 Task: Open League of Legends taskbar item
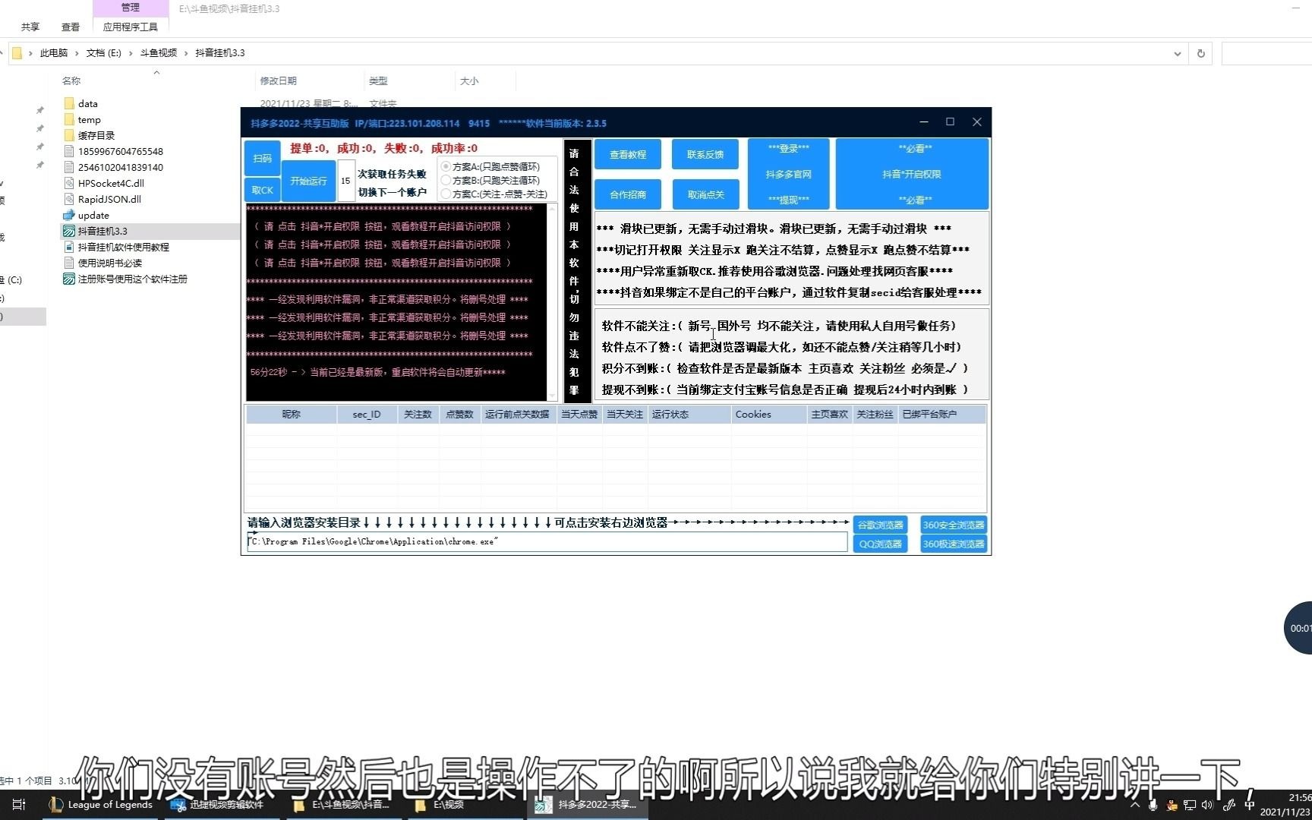(101, 805)
